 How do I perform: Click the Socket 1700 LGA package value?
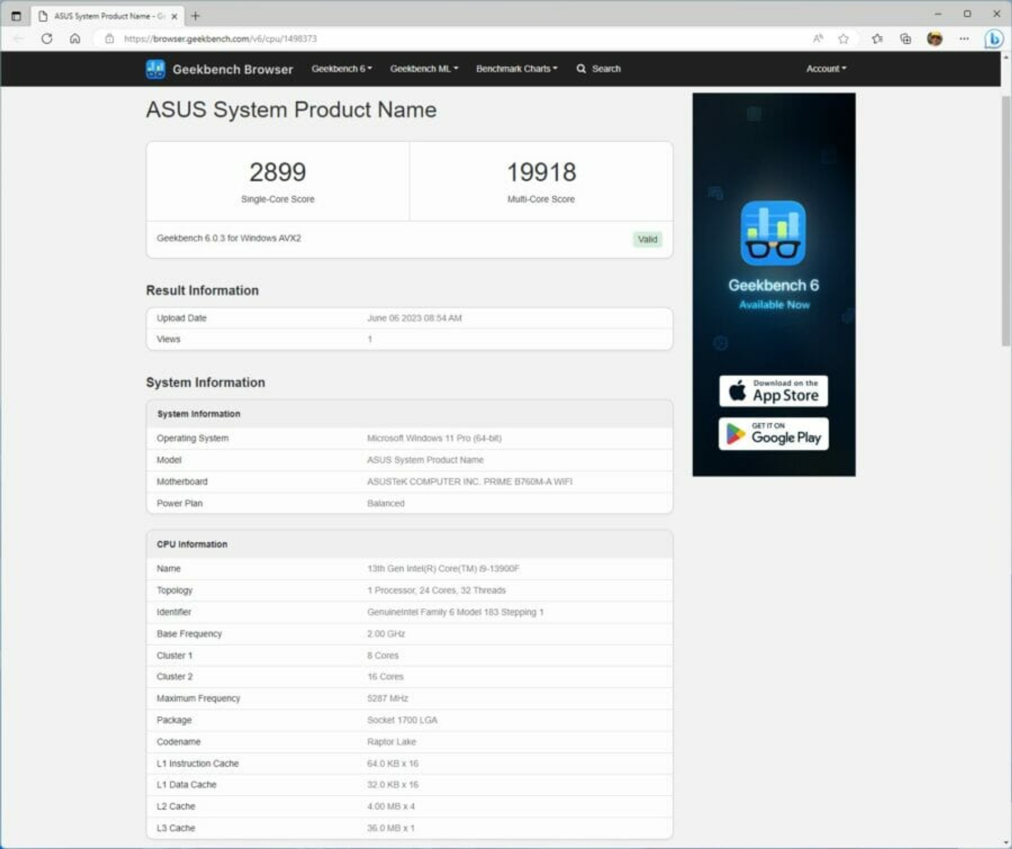click(402, 720)
